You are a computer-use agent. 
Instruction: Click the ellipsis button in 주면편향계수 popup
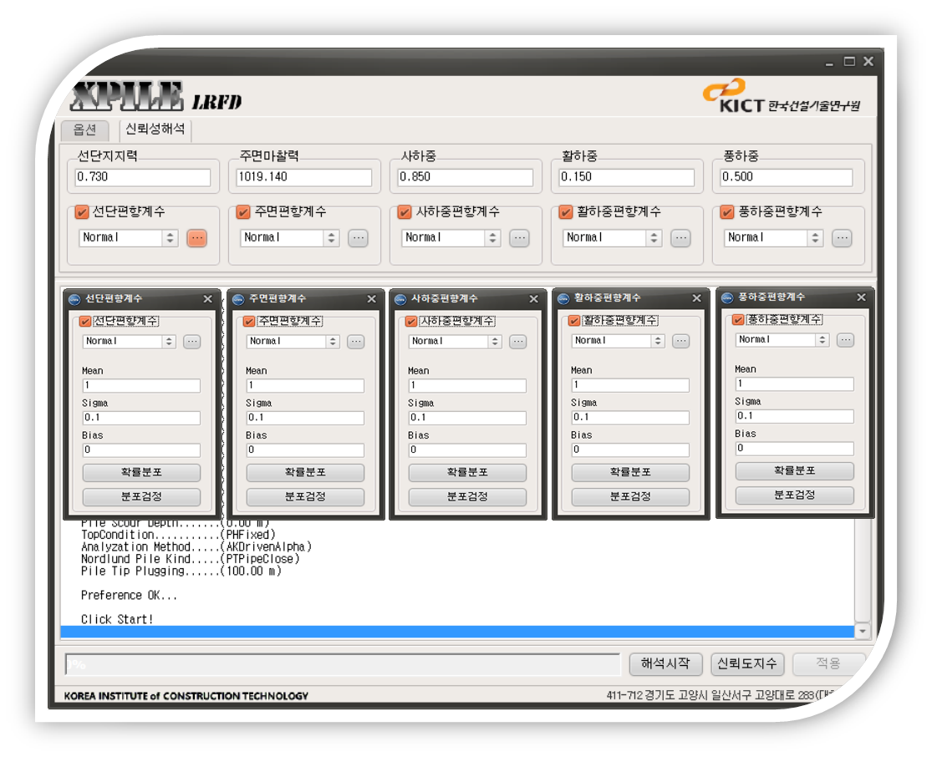(355, 342)
